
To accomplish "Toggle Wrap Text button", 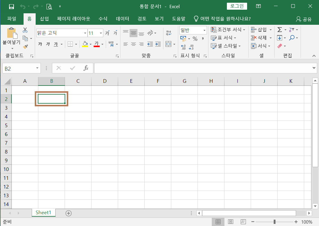I will click(x=169, y=33).
